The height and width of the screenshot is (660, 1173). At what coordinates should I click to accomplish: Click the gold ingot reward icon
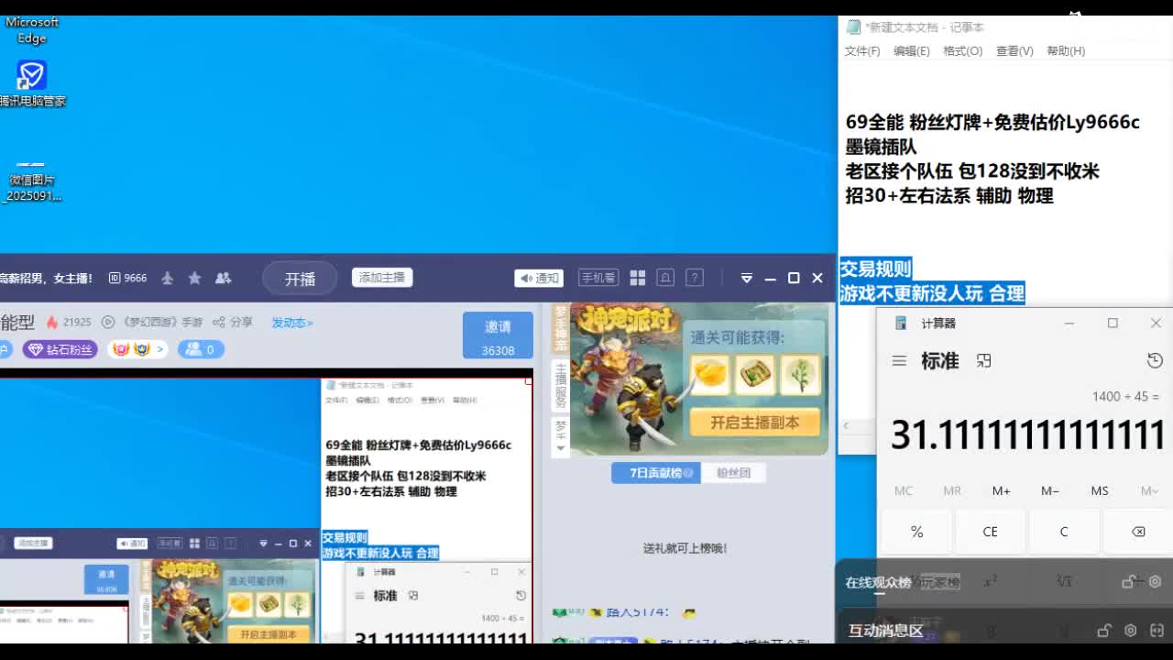point(709,374)
